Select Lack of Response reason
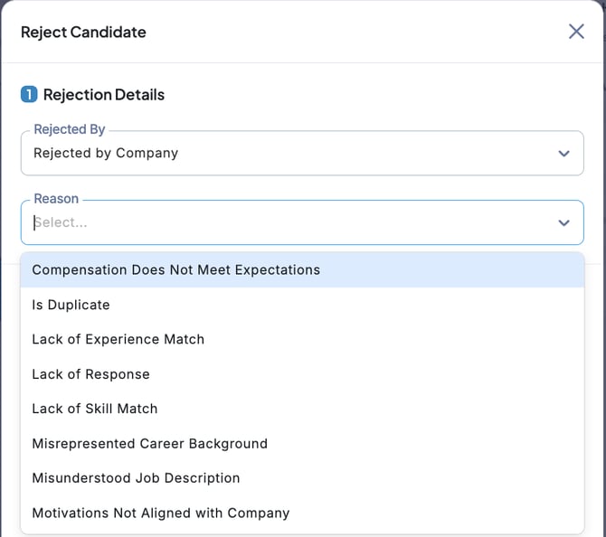Viewport: 606px width, 537px height. (91, 374)
